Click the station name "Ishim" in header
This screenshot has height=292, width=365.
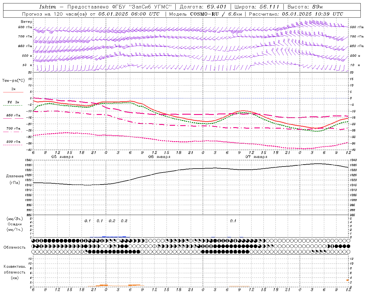(48, 7)
